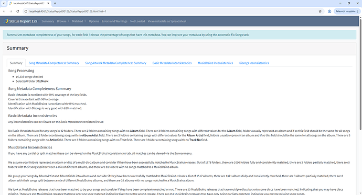The image size is (362, 195).
Task: Expand the Matched dropdown menu
Action: click(79, 21)
